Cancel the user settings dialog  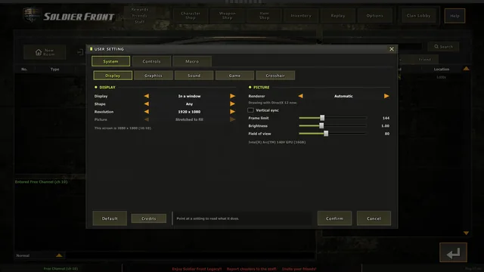point(374,218)
